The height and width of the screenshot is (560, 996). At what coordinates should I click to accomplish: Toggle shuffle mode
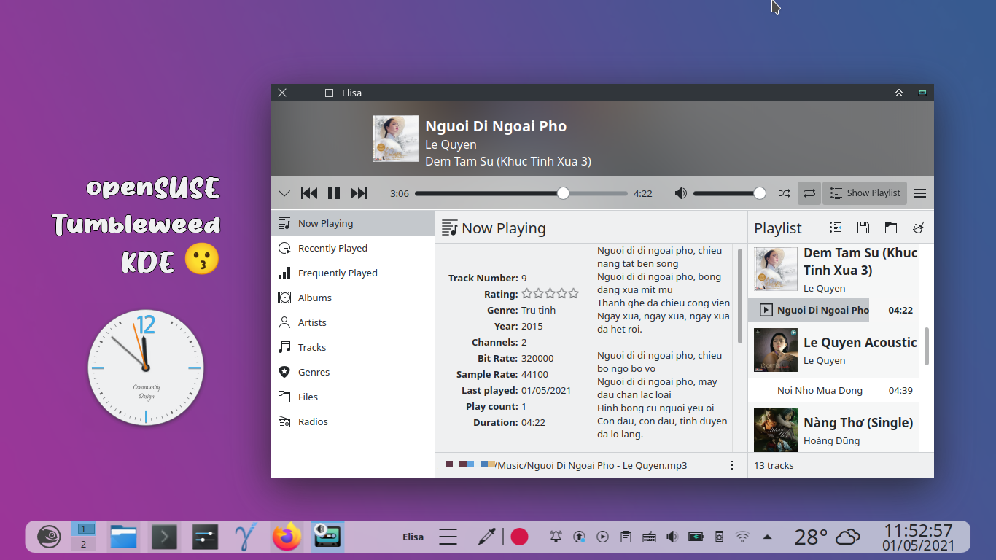click(x=784, y=193)
